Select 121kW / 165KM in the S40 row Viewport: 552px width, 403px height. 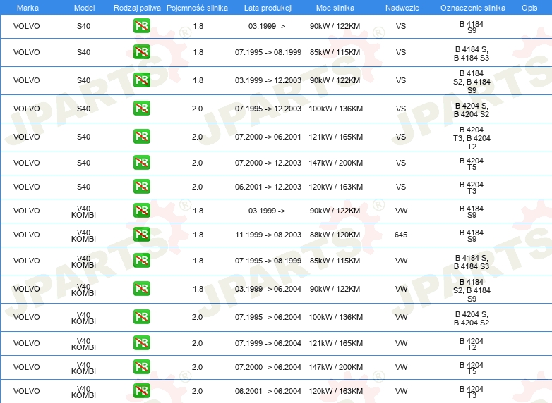point(335,137)
